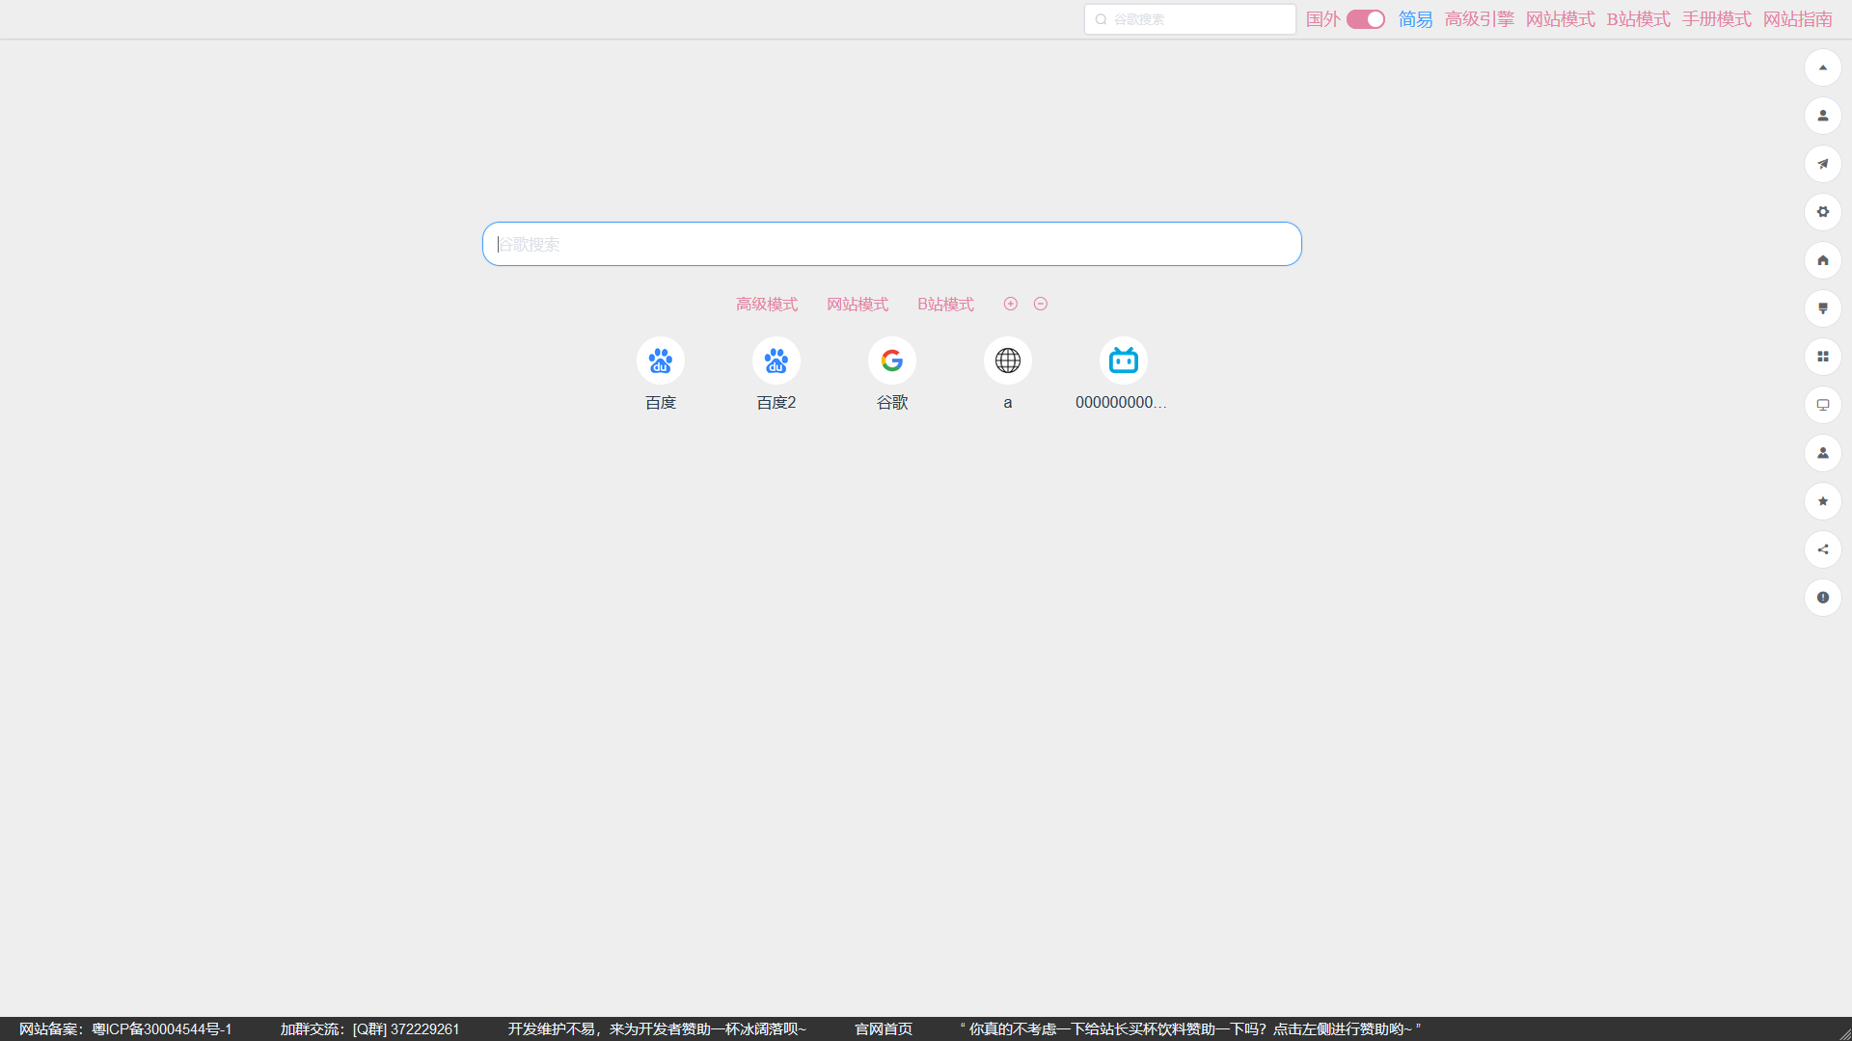This screenshot has height=1041, width=1852.
Task: Click the plus circle add shortcut icon
Action: [1010, 304]
